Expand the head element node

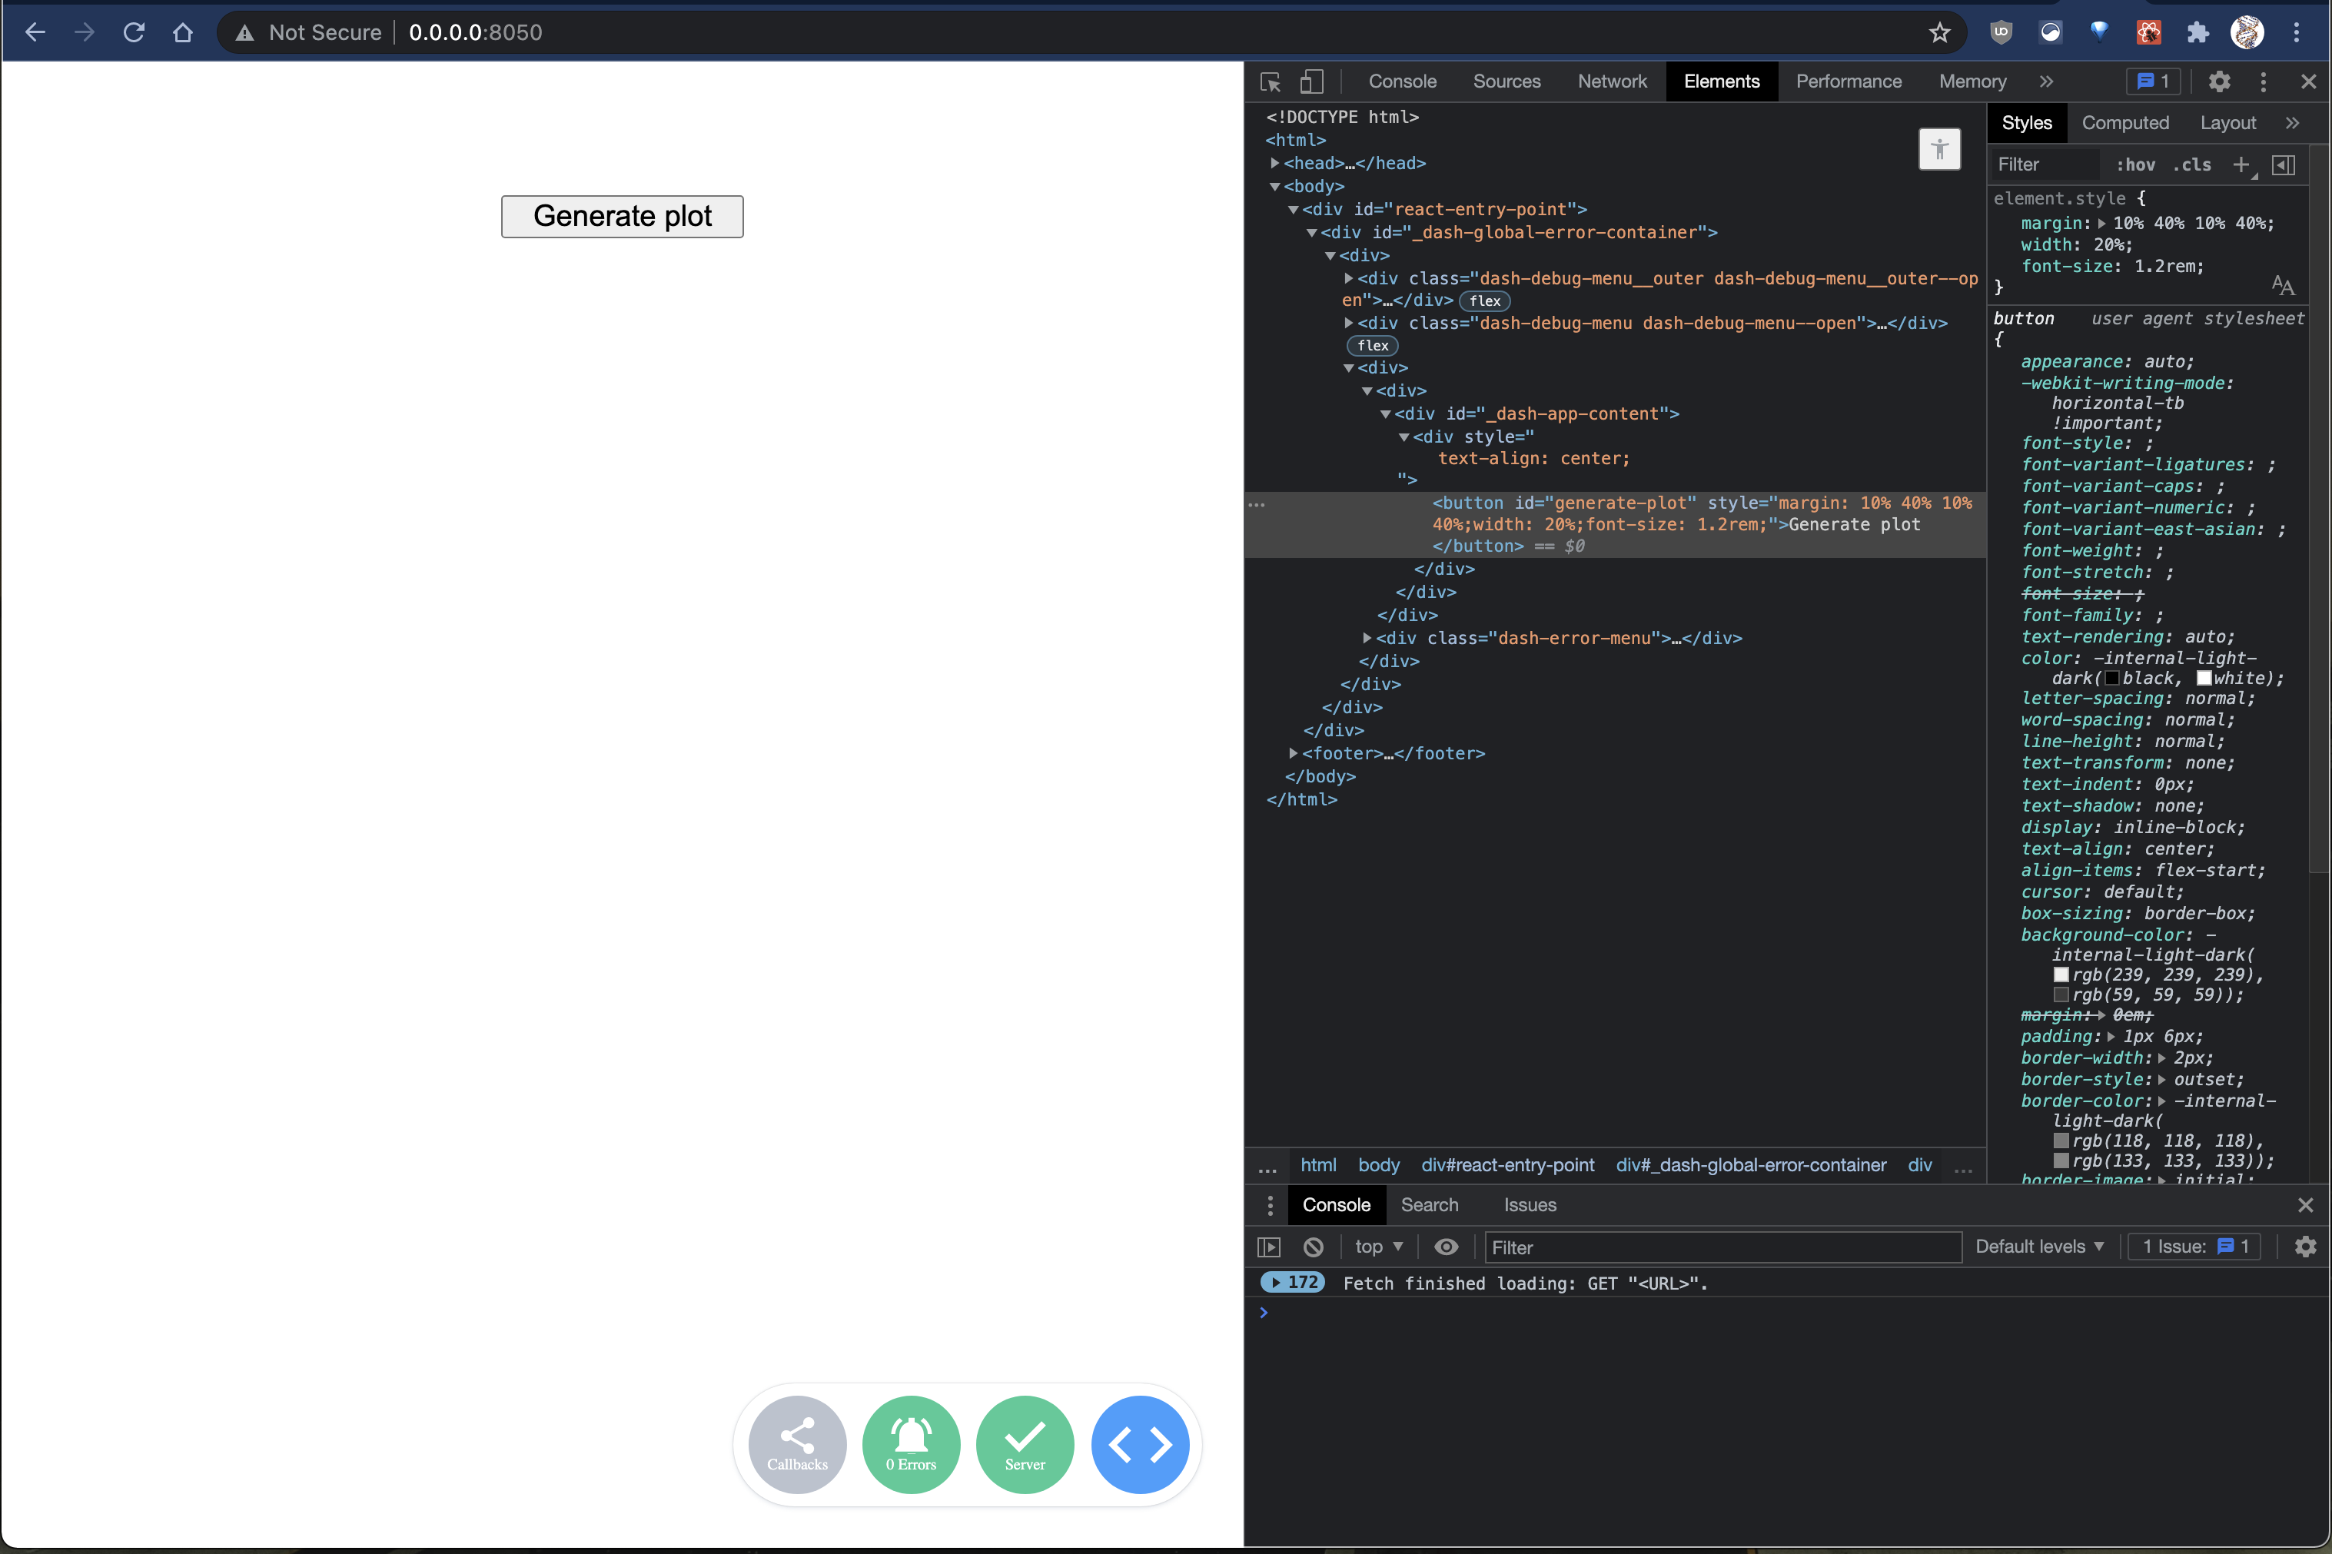point(1274,162)
